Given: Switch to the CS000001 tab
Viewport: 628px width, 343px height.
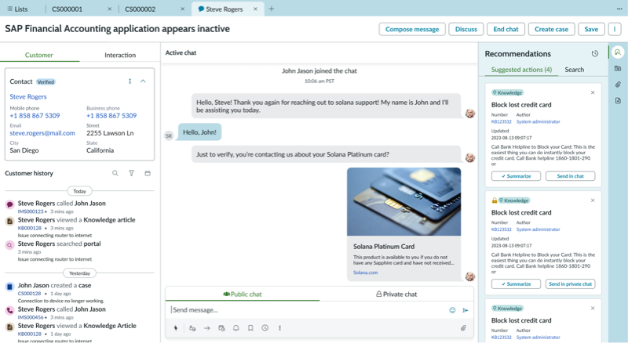Looking at the screenshot, I should point(67,9).
